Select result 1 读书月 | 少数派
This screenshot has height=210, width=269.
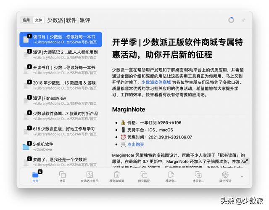click(61, 39)
